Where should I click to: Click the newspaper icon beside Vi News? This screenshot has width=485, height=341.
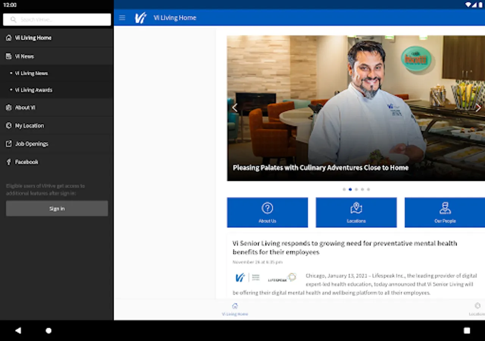pyautogui.click(x=9, y=56)
